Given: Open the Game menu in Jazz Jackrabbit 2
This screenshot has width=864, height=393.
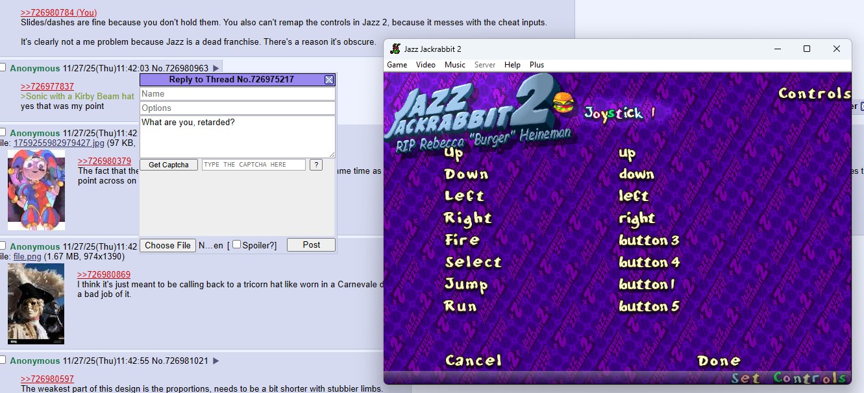Looking at the screenshot, I should (x=397, y=65).
